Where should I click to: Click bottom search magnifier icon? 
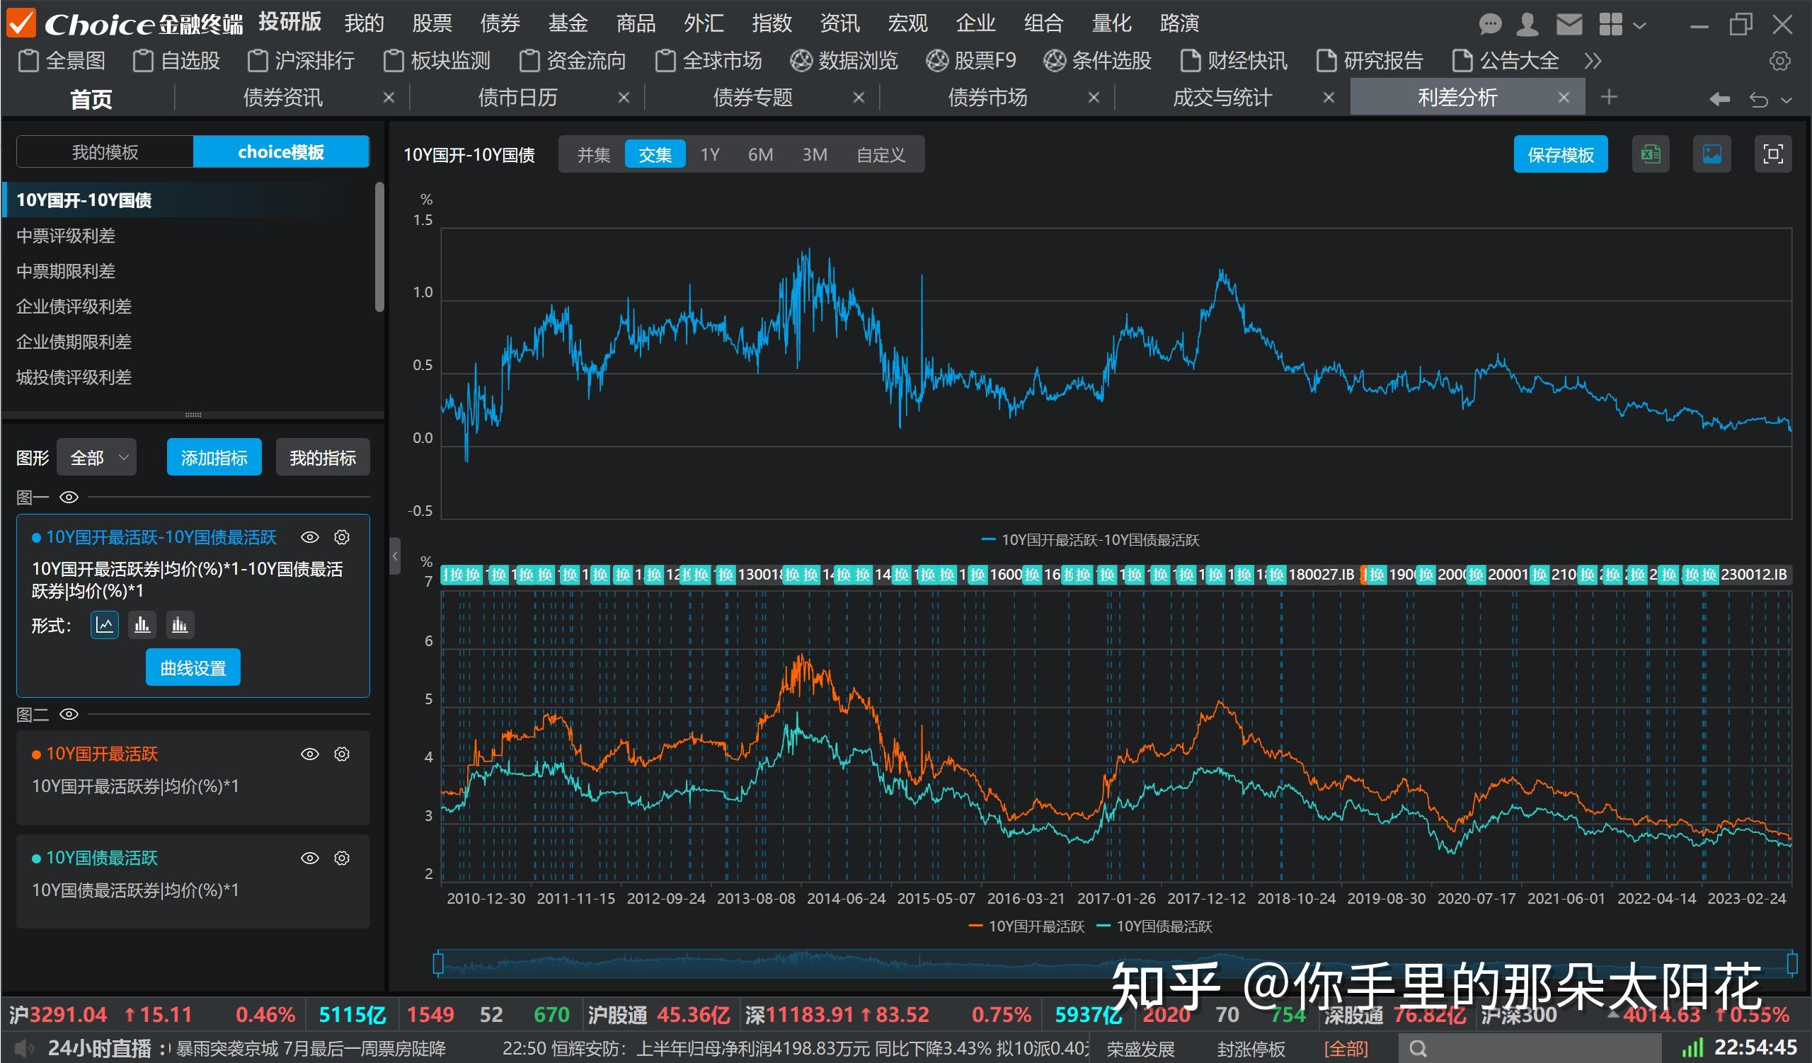tap(1417, 1048)
